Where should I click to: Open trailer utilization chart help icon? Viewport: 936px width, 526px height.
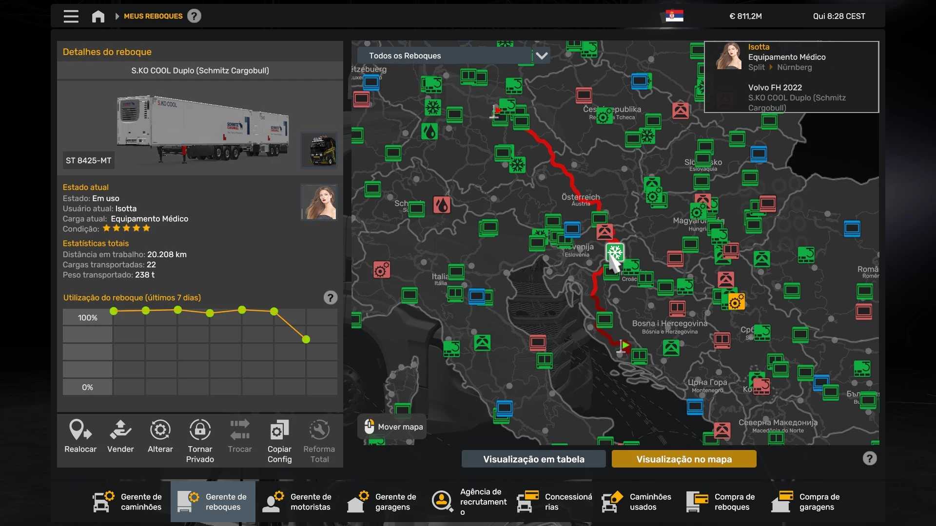click(331, 298)
